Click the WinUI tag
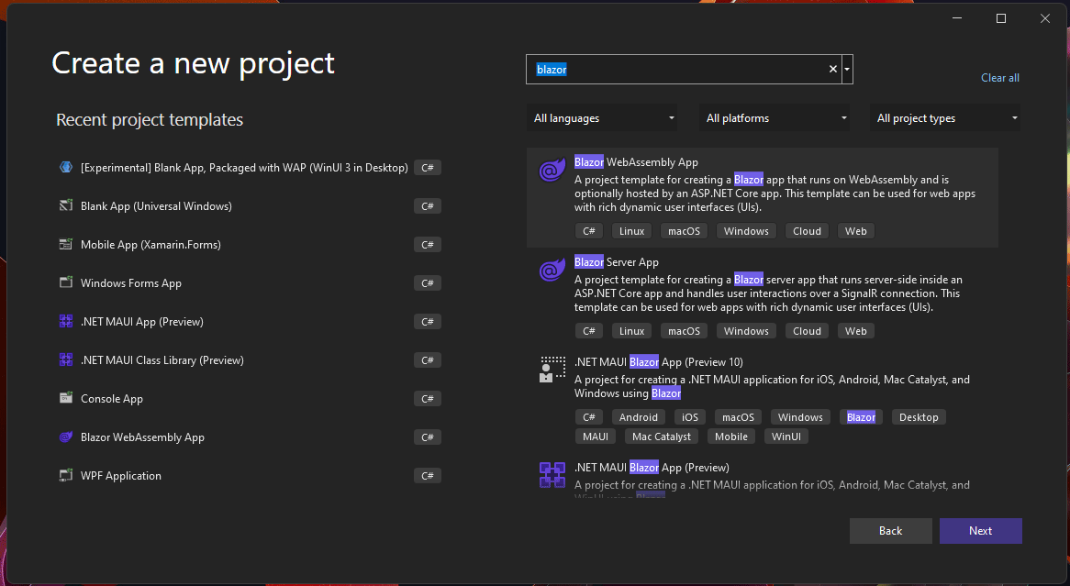The height and width of the screenshot is (586, 1070). (x=786, y=437)
